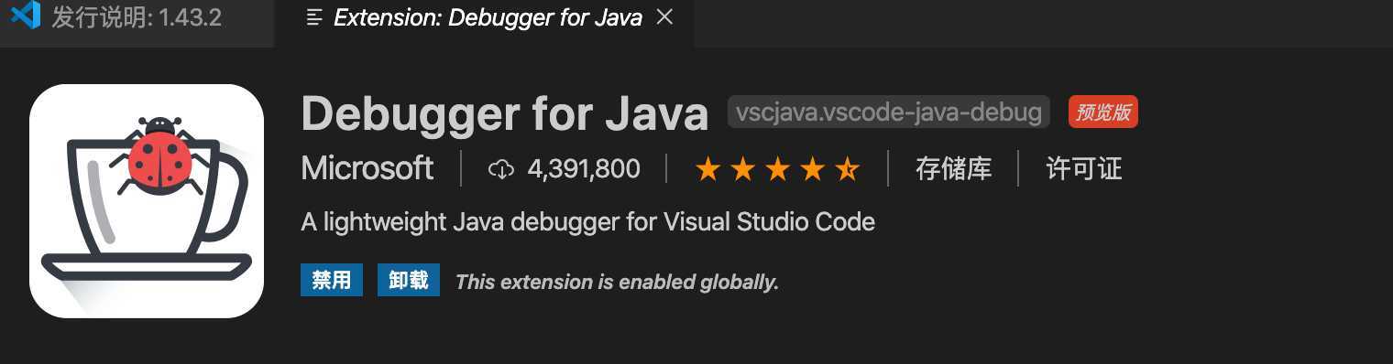Screen dimensions: 1393x364
Task: Click the Debugger for Java title heading
Action: tap(505, 113)
